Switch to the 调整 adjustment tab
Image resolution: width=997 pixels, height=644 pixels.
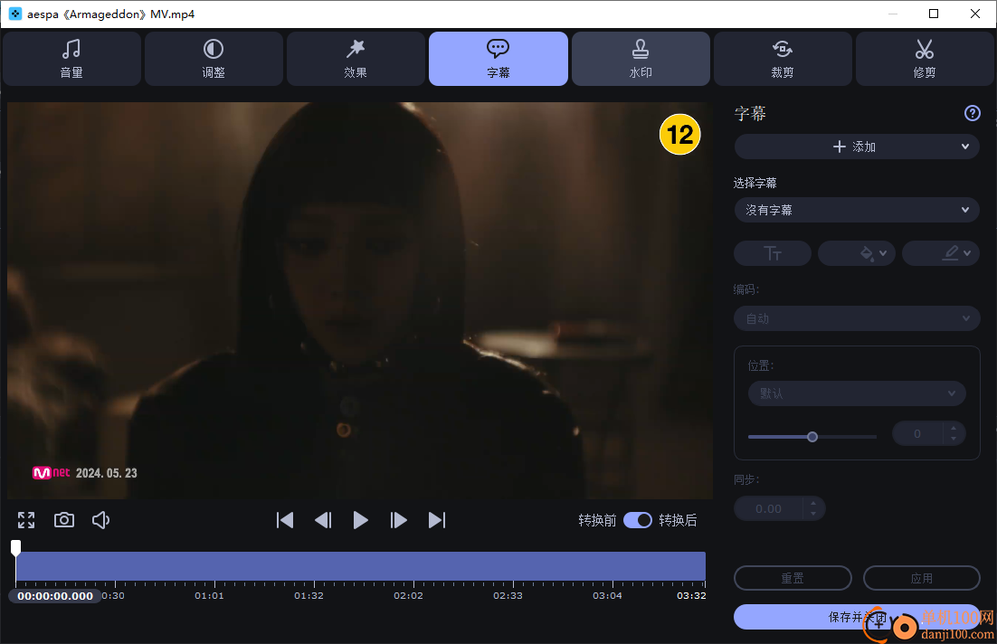[214, 59]
